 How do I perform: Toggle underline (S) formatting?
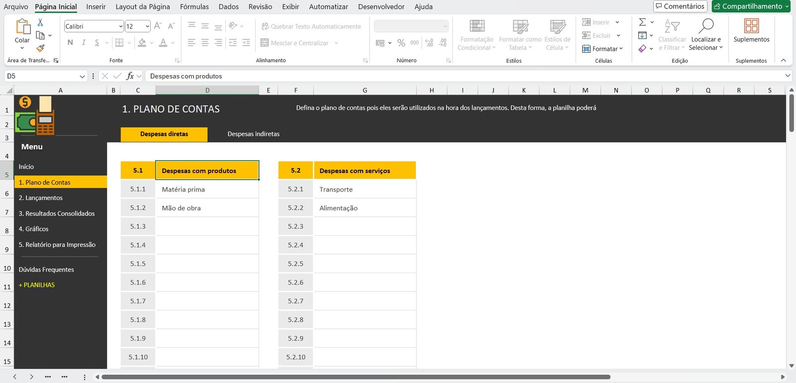[97, 43]
